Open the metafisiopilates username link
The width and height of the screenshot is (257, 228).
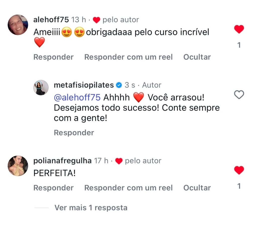click(x=84, y=85)
